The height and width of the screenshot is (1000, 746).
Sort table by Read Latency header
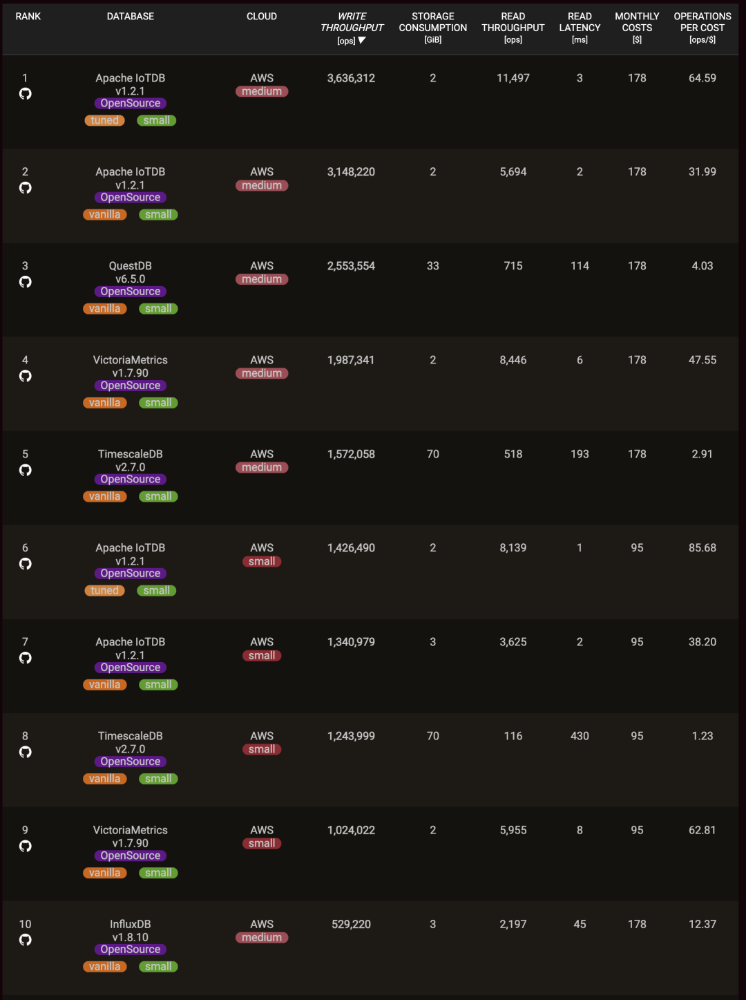(580, 28)
